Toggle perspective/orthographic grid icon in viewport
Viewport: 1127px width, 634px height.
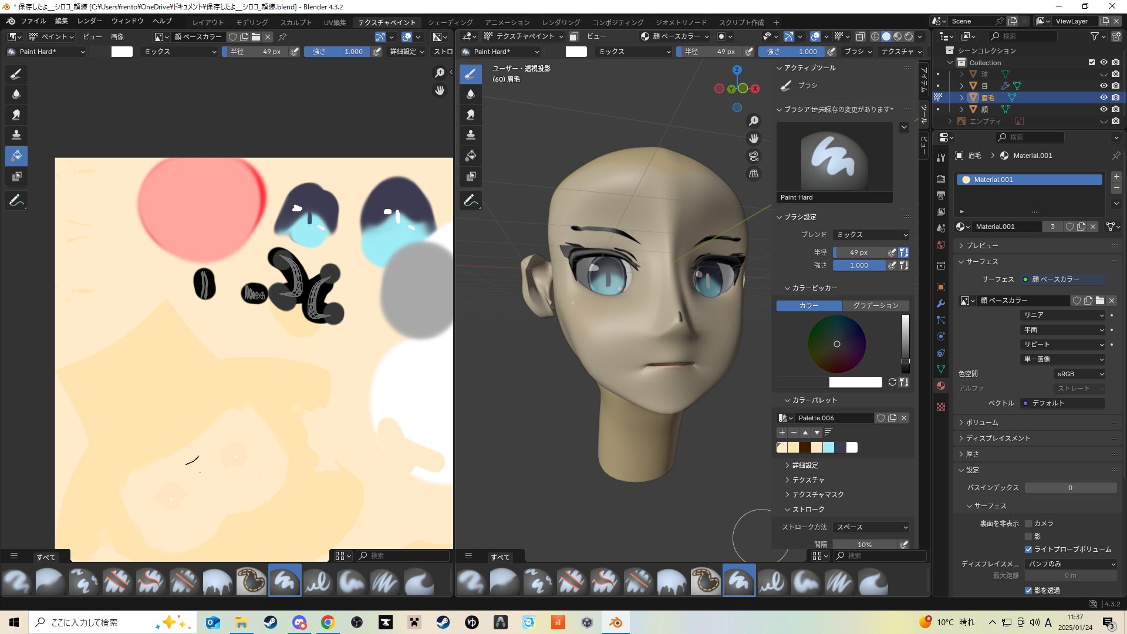(x=754, y=174)
